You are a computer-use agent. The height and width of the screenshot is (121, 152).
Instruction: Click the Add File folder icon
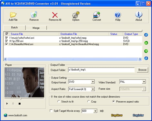pyautogui.click(x=13, y=15)
